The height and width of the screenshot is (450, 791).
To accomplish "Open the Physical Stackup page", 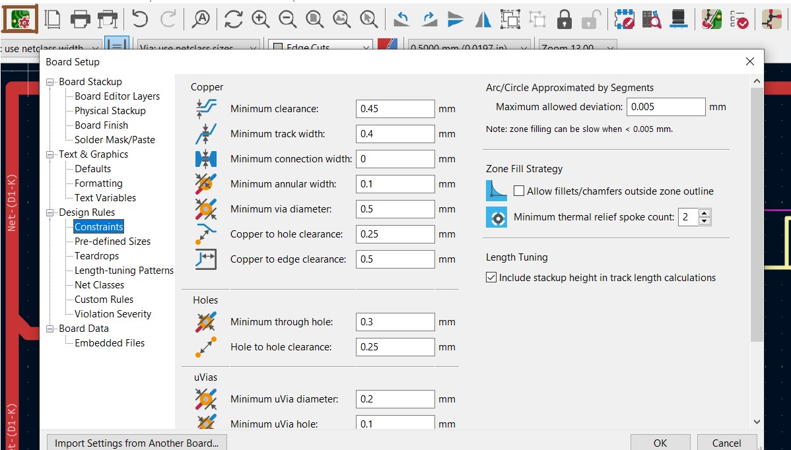I will 110,111.
